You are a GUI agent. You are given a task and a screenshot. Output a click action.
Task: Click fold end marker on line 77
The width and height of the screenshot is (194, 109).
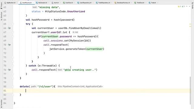point(13,74)
